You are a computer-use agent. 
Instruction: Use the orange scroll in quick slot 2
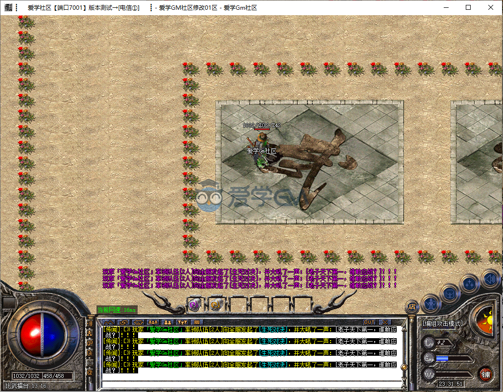click(x=216, y=304)
